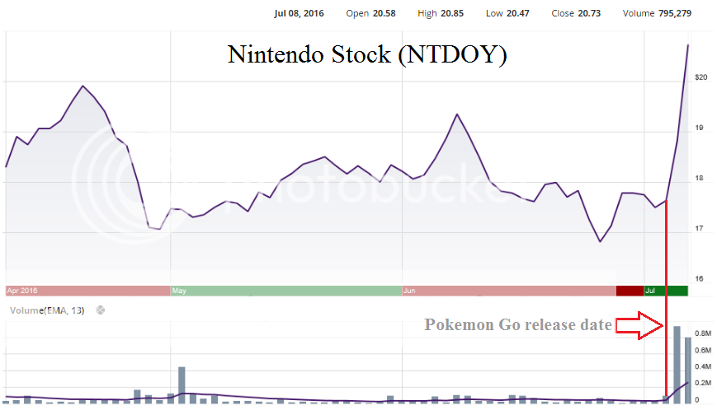The height and width of the screenshot is (410, 717).
Task: Select the May timeline segment
Action: (285, 291)
